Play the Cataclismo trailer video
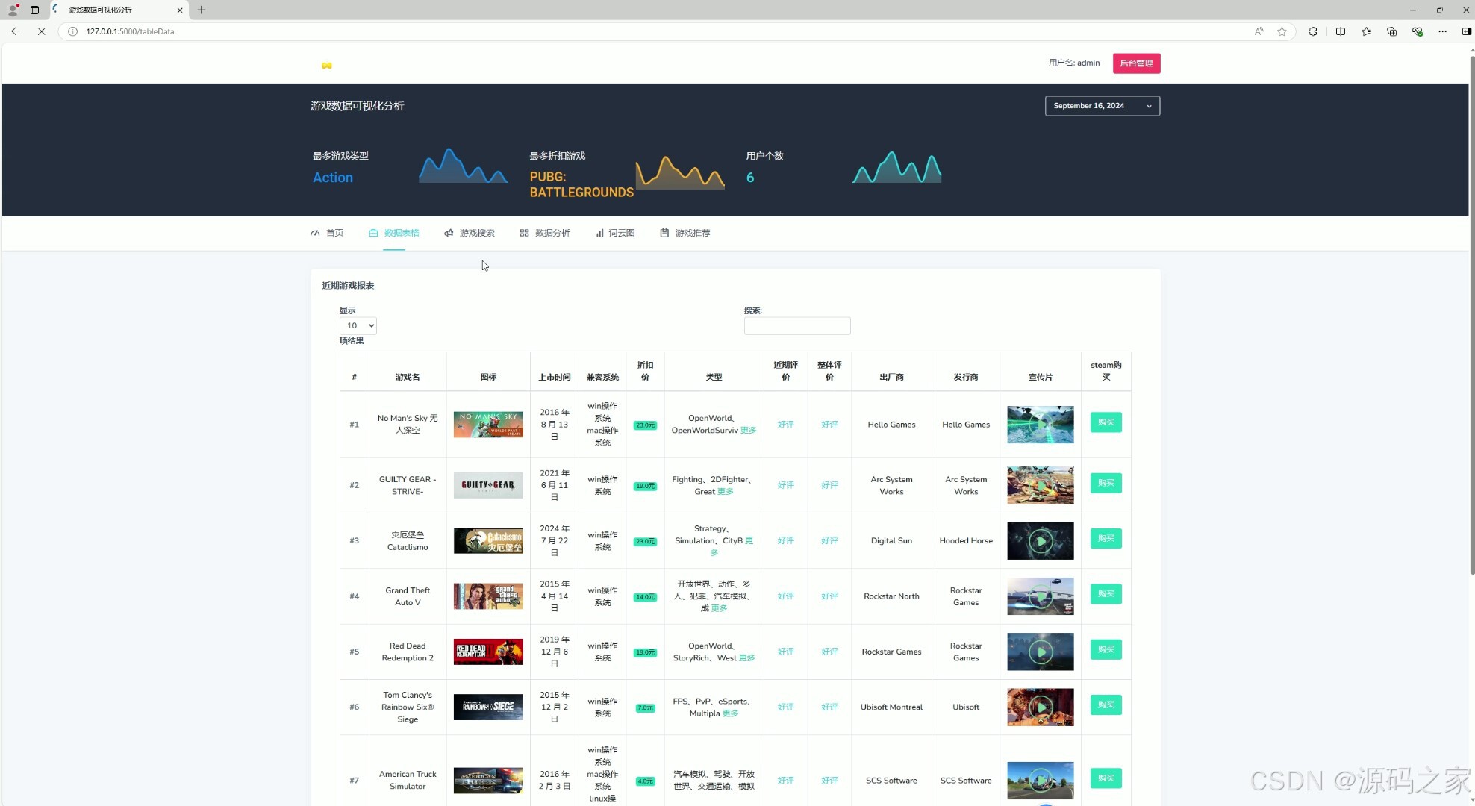This screenshot has width=1475, height=806. tap(1040, 541)
